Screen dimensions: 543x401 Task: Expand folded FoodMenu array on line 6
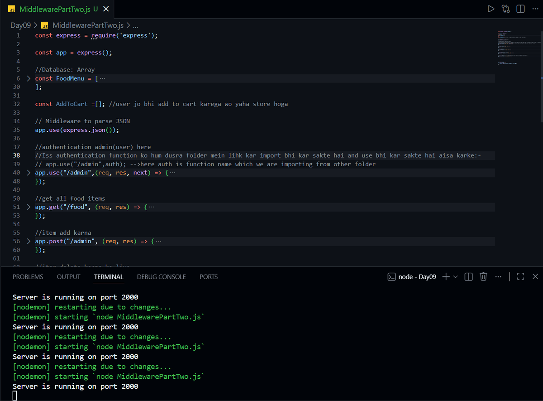(x=29, y=78)
